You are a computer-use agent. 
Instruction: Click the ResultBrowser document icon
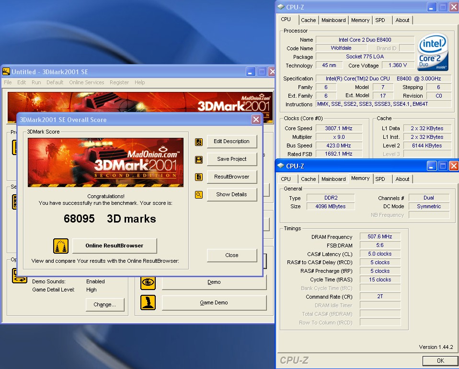click(x=199, y=177)
